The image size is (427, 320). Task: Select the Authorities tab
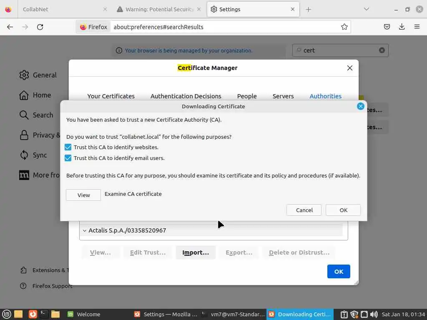click(x=325, y=96)
